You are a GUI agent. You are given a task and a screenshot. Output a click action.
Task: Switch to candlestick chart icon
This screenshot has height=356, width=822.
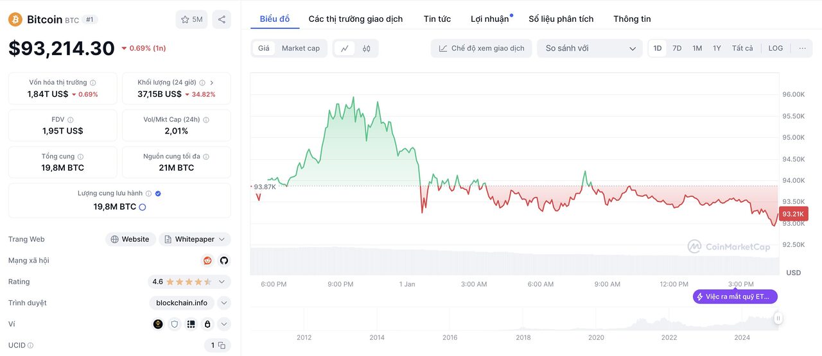point(367,48)
